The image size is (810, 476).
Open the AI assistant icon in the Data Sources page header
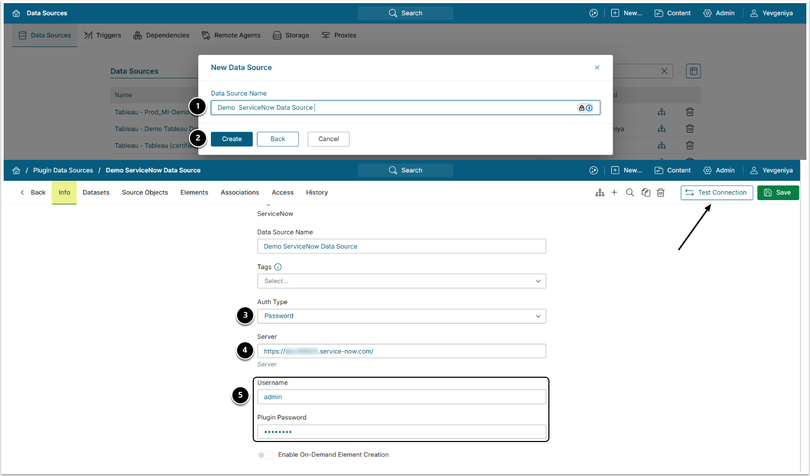[593, 13]
